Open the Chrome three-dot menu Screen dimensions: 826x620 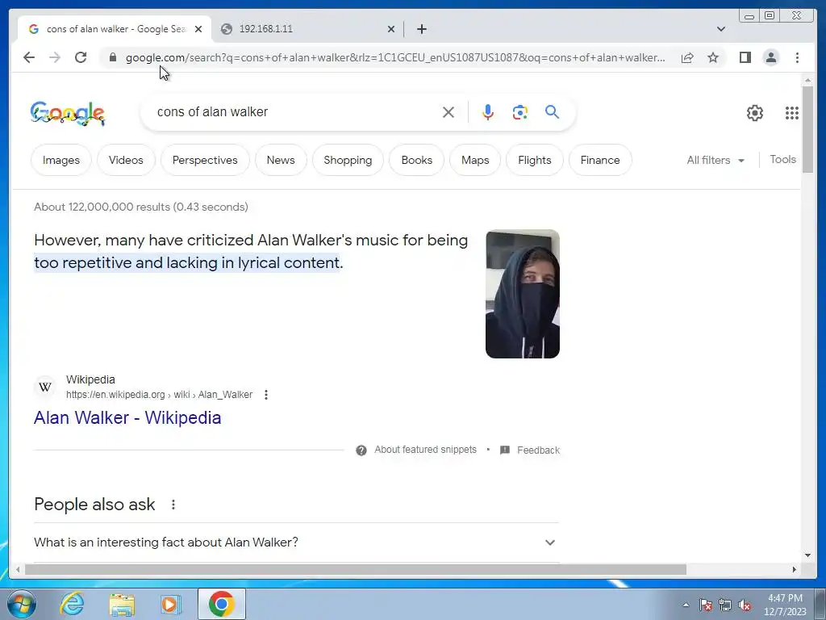pyautogui.click(x=797, y=57)
